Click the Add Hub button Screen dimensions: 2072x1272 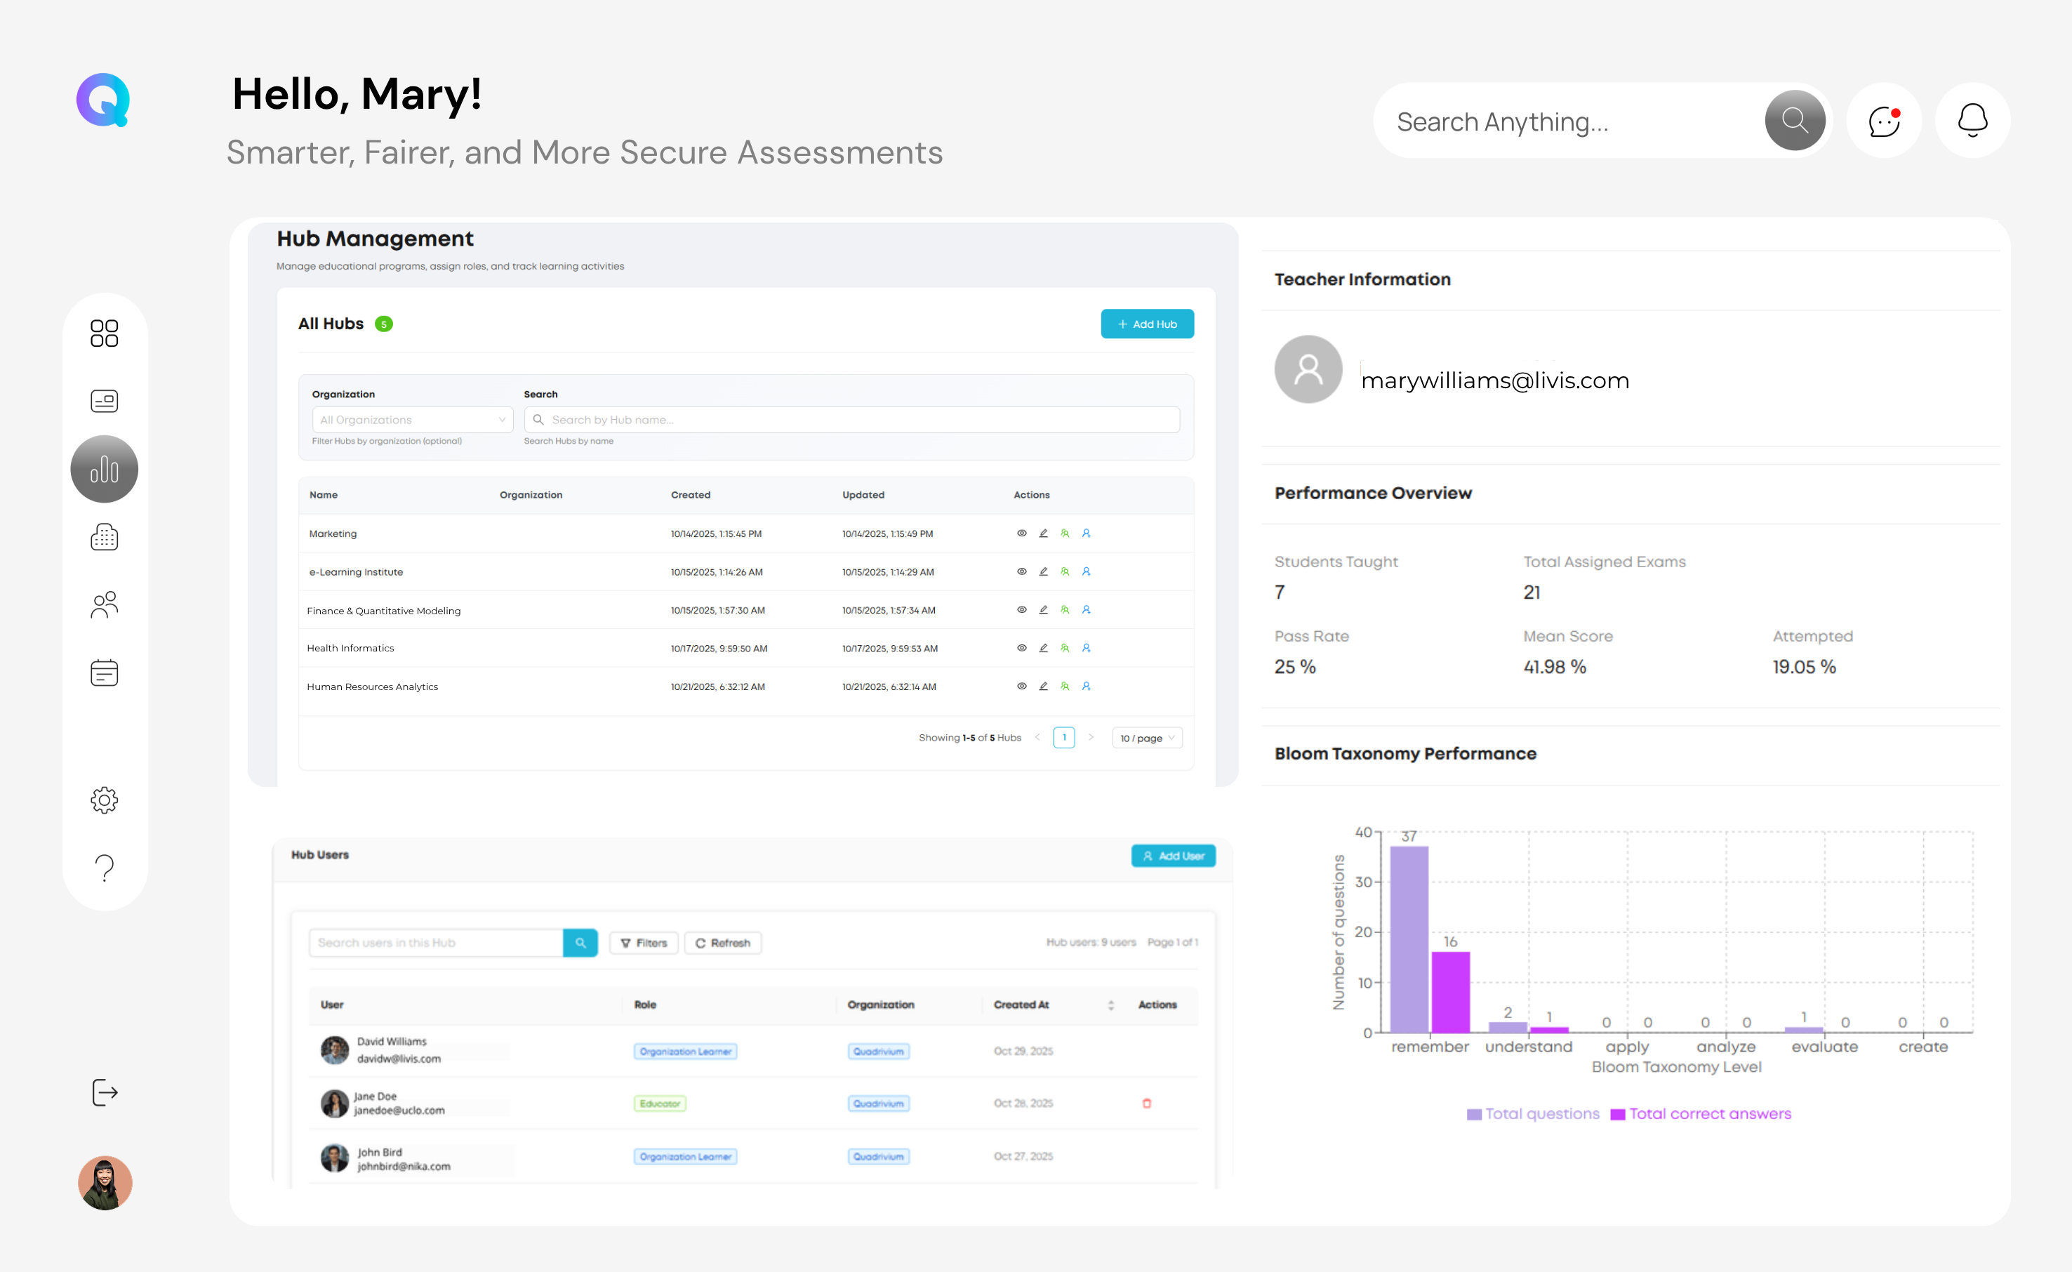[x=1147, y=324]
